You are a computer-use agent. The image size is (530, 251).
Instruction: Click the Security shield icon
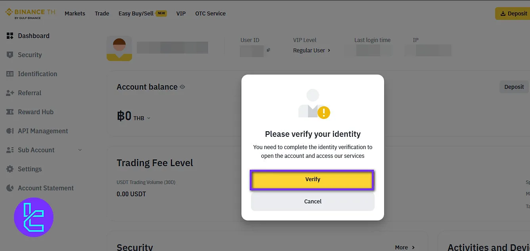tap(10, 55)
